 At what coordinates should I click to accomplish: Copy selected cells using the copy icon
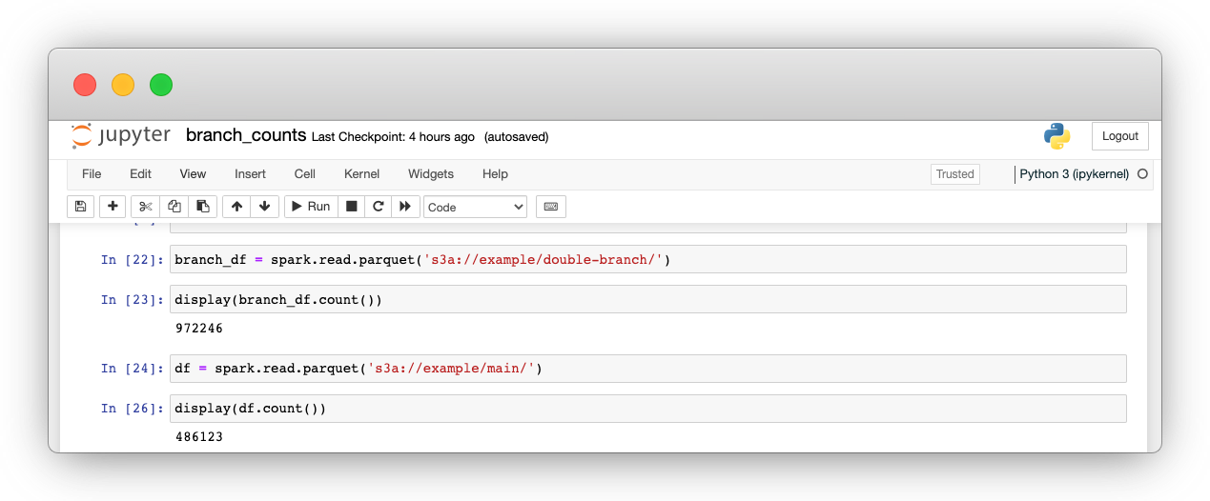pos(174,207)
